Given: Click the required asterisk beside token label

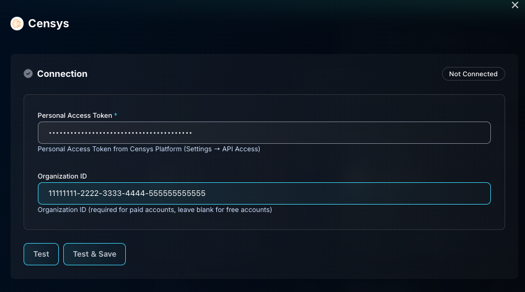Looking at the screenshot, I should click(x=116, y=115).
